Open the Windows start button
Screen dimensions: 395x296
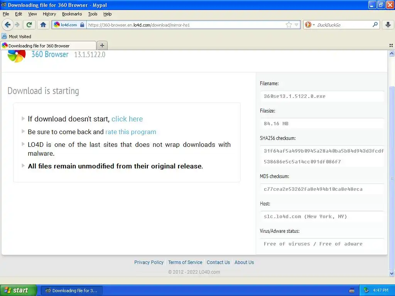[x=18, y=290]
